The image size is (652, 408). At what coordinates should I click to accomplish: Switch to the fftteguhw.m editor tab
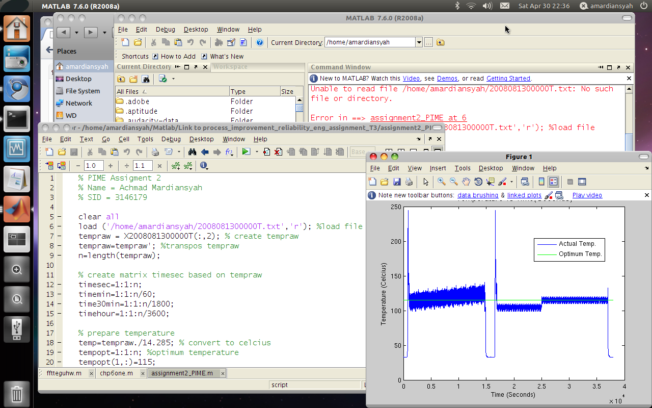click(x=64, y=373)
